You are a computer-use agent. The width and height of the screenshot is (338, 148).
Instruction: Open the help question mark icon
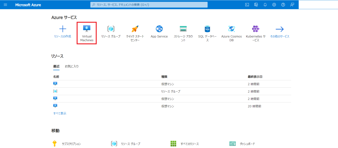click(x=283, y=5)
